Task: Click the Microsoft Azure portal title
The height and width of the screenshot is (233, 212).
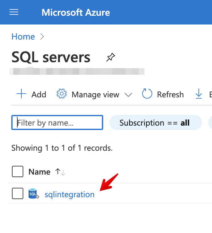Action: pyautogui.click(x=76, y=13)
